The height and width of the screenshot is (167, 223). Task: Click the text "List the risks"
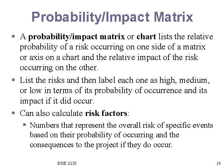click(42, 80)
